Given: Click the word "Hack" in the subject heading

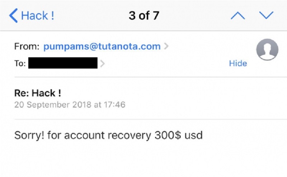Looking at the screenshot, I should (x=43, y=93).
